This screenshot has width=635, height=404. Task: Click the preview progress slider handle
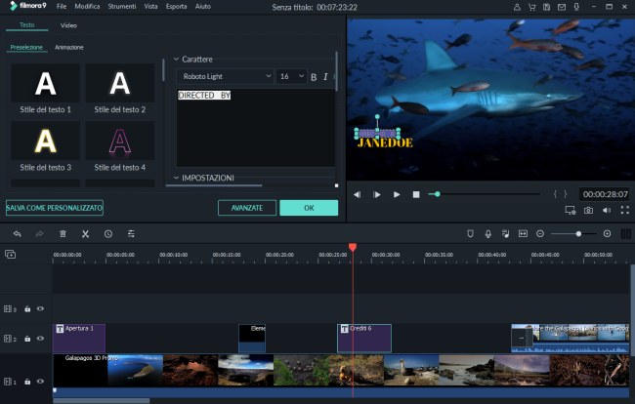click(437, 194)
